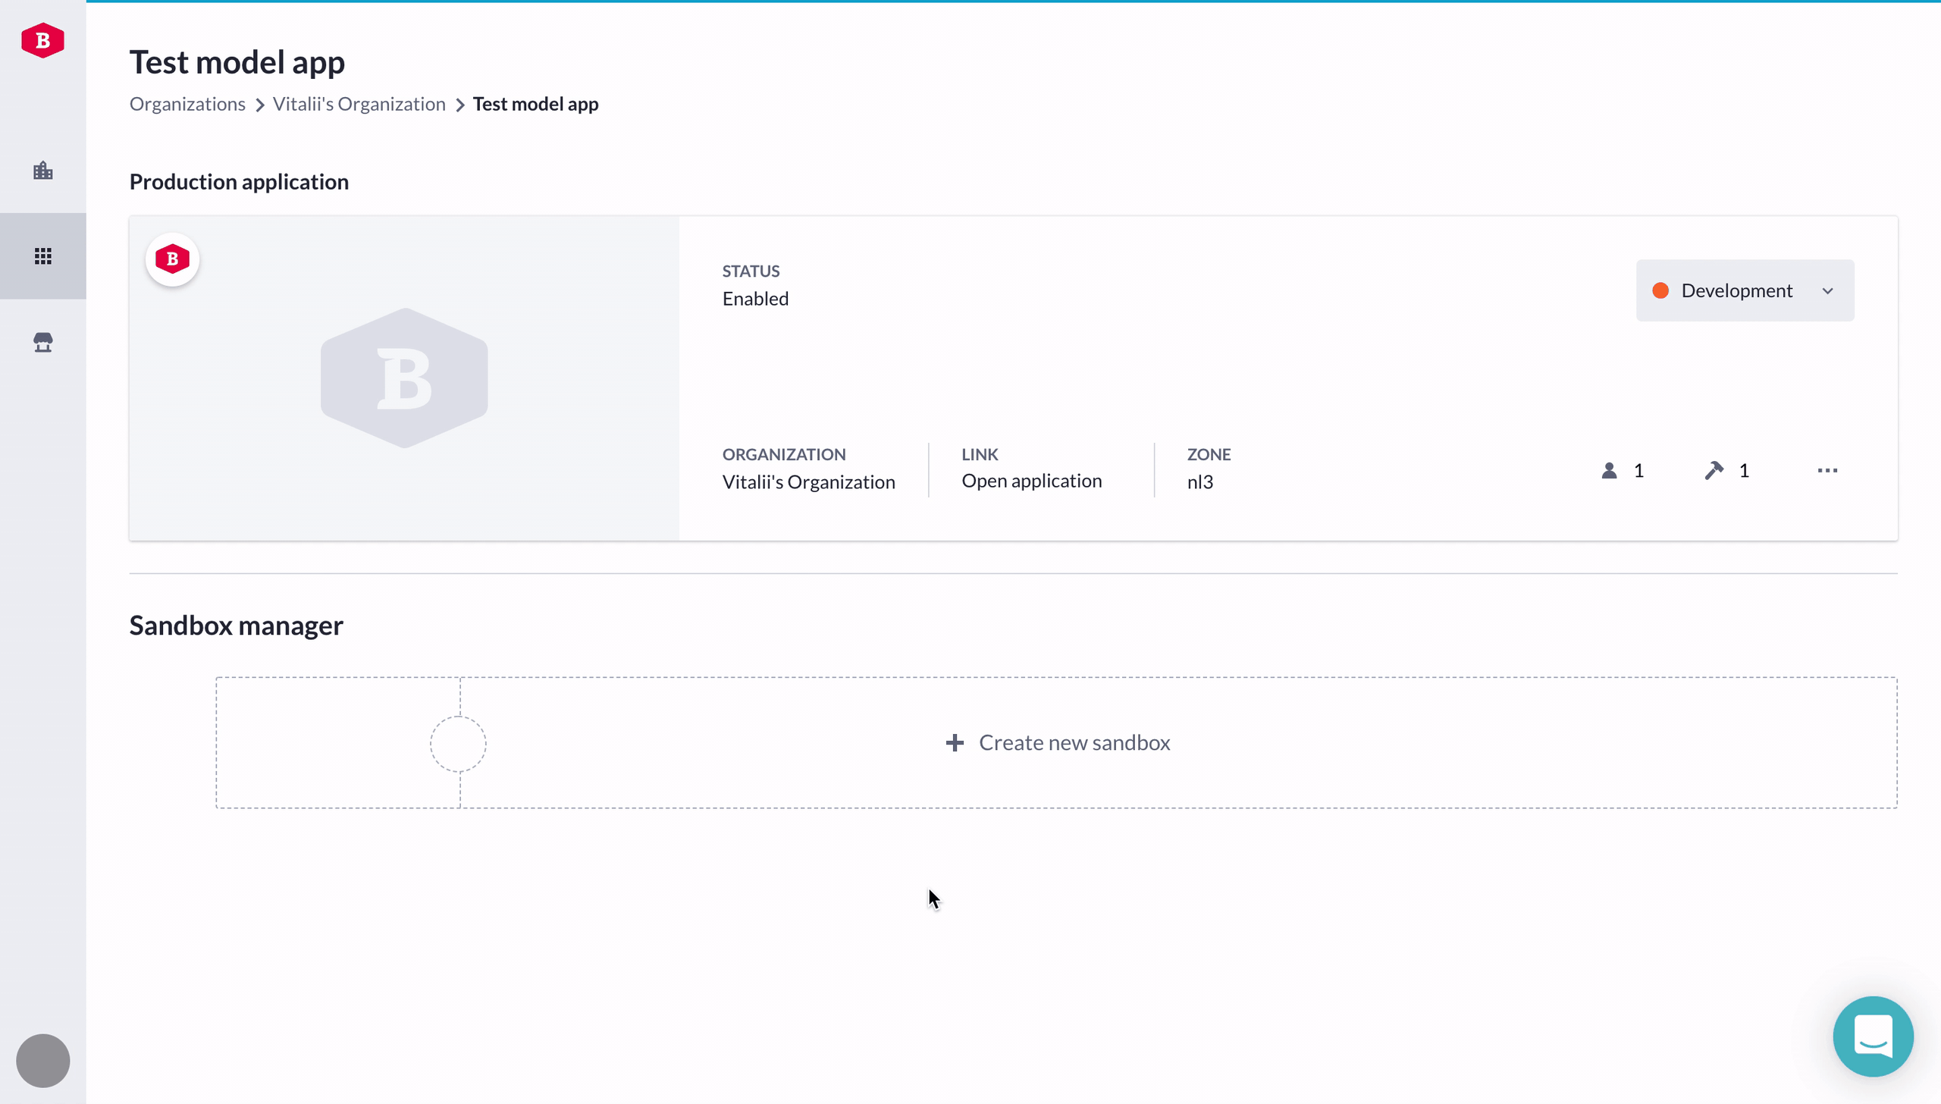Expand the Development status dropdown
This screenshot has height=1104, width=1941.
pyautogui.click(x=1745, y=290)
